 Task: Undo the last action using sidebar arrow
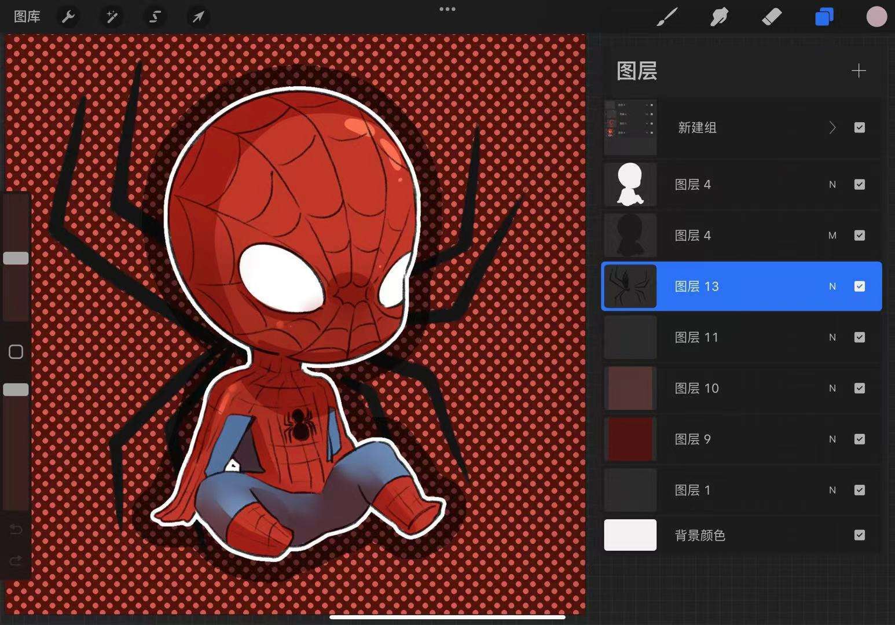pyautogui.click(x=16, y=530)
